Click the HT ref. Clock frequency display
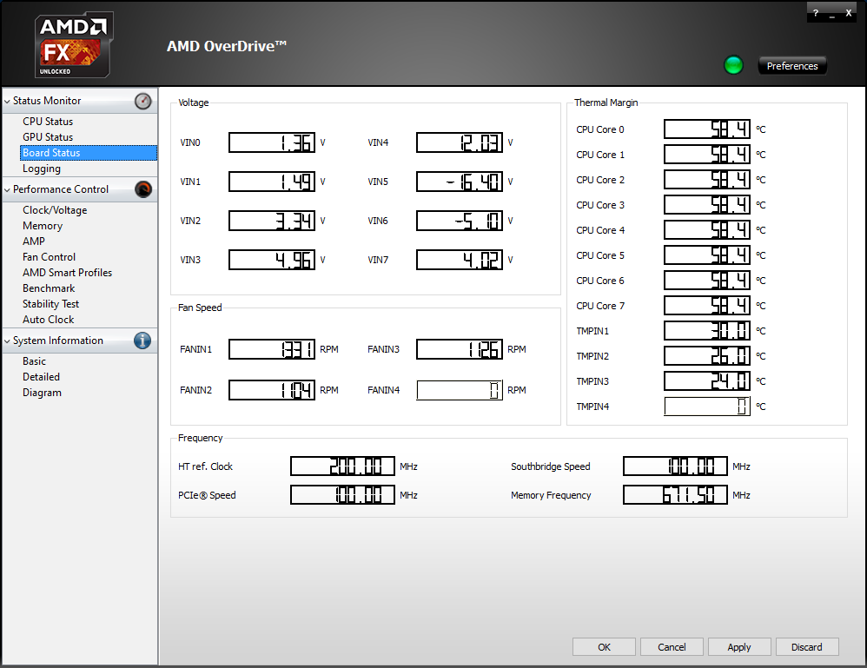Image resolution: width=867 pixels, height=668 pixels. 343,466
